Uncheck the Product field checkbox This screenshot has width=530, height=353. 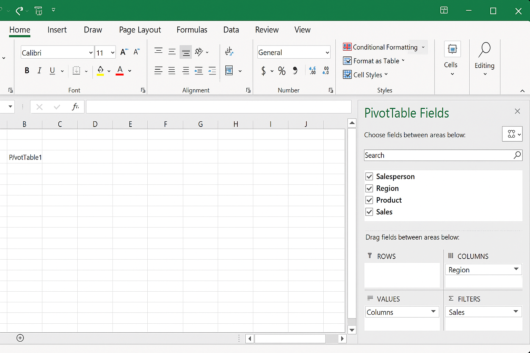369,200
